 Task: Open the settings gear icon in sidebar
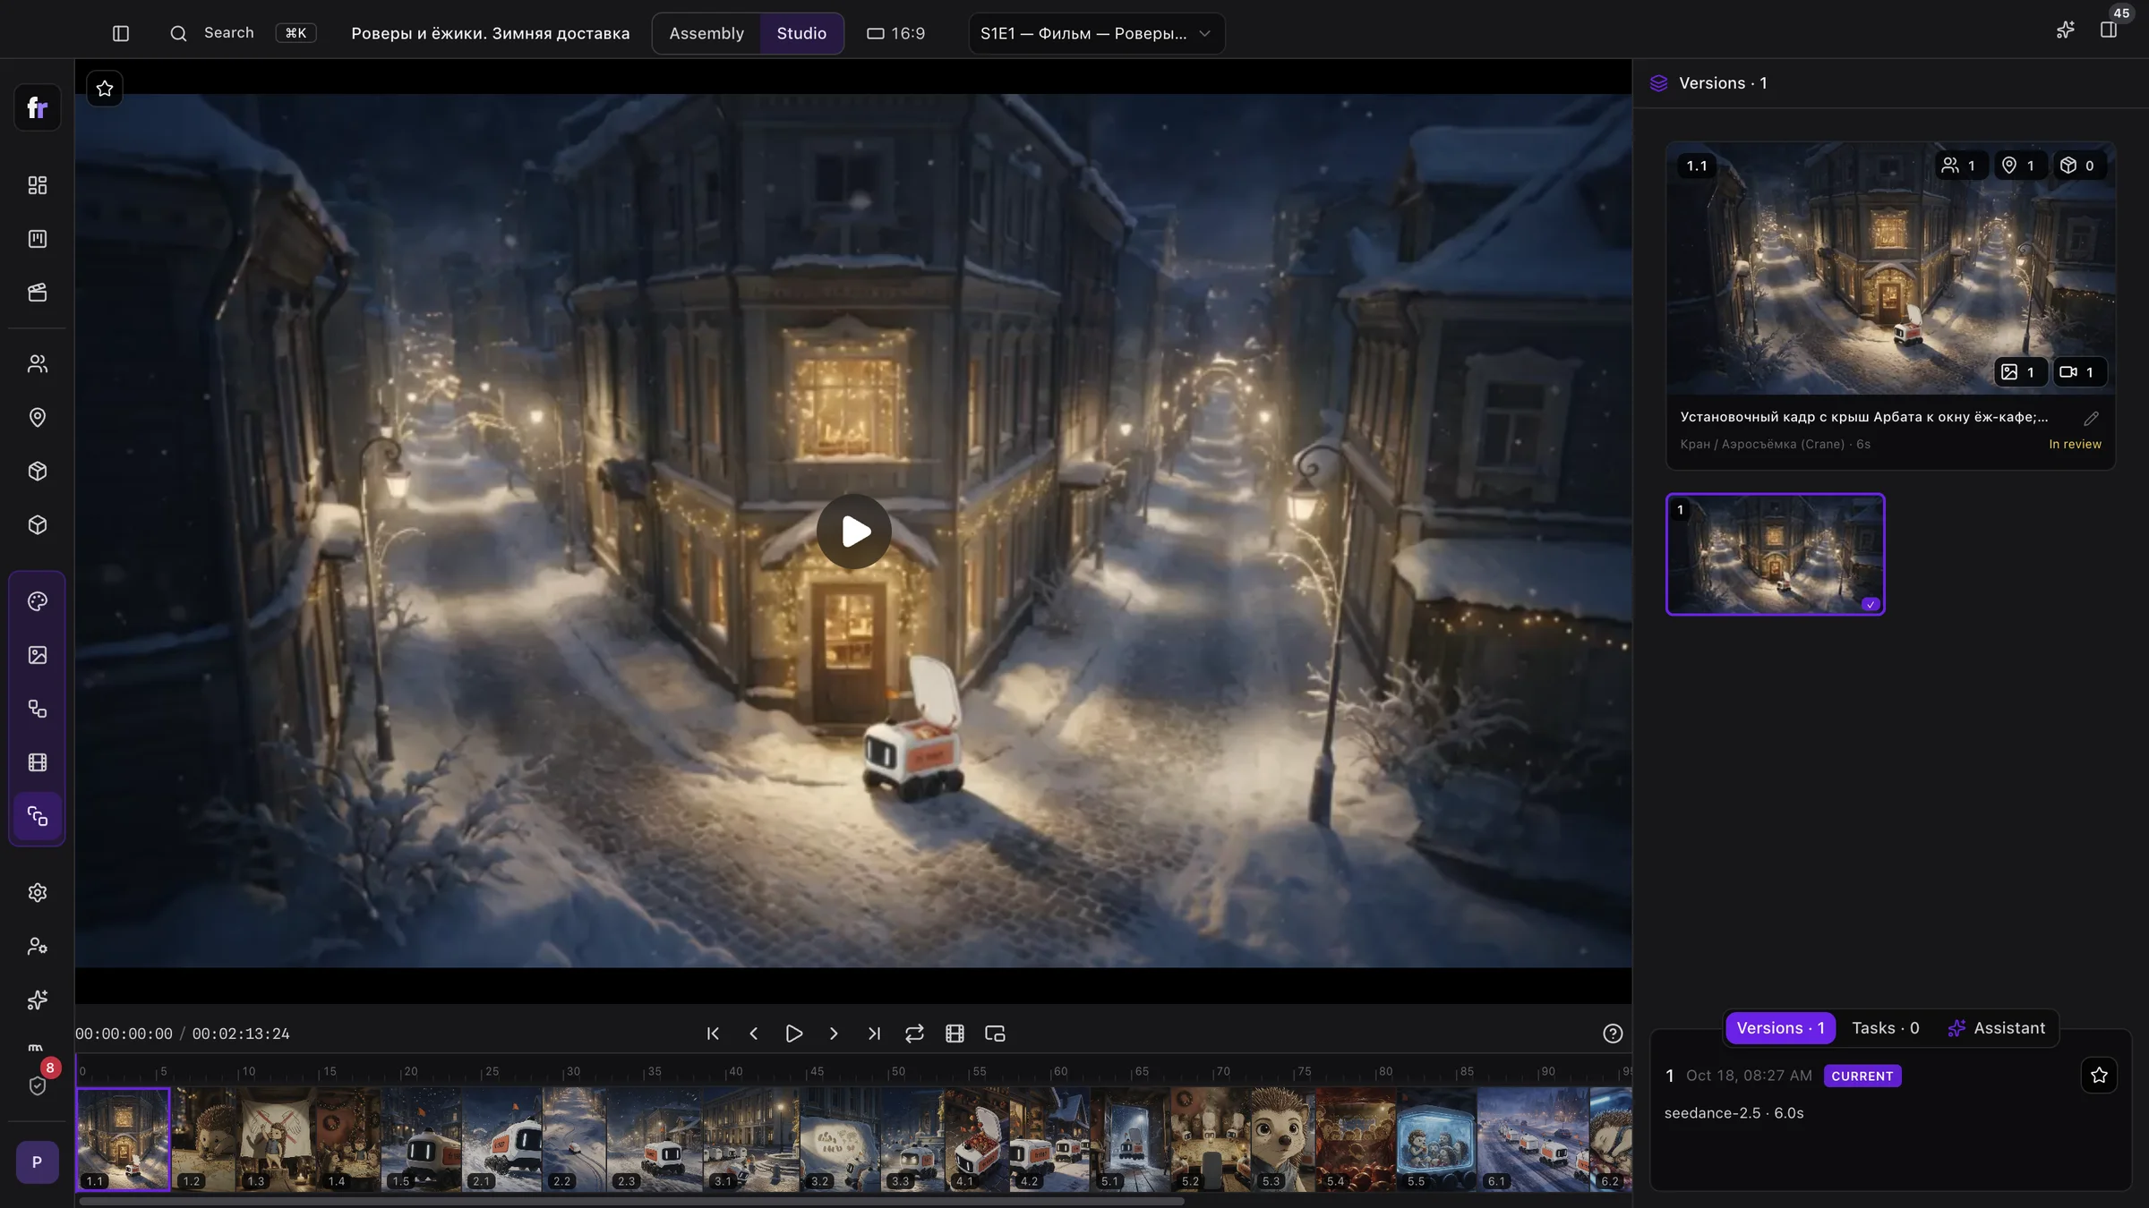[38, 893]
